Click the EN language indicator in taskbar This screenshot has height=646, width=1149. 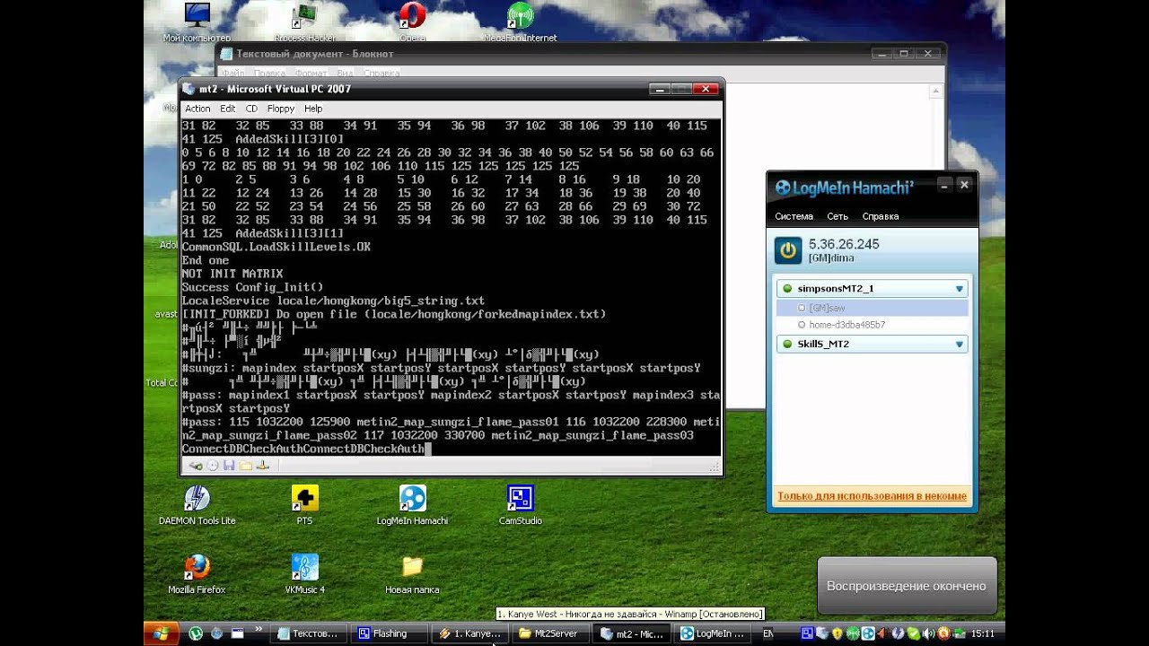(x=767, y=633)
